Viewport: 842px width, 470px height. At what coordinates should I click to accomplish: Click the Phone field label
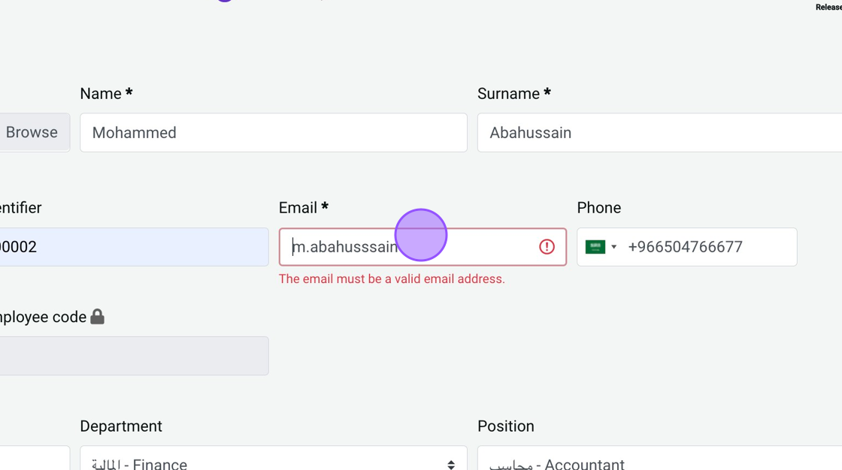pyautogui.click(x=598, y=208)
